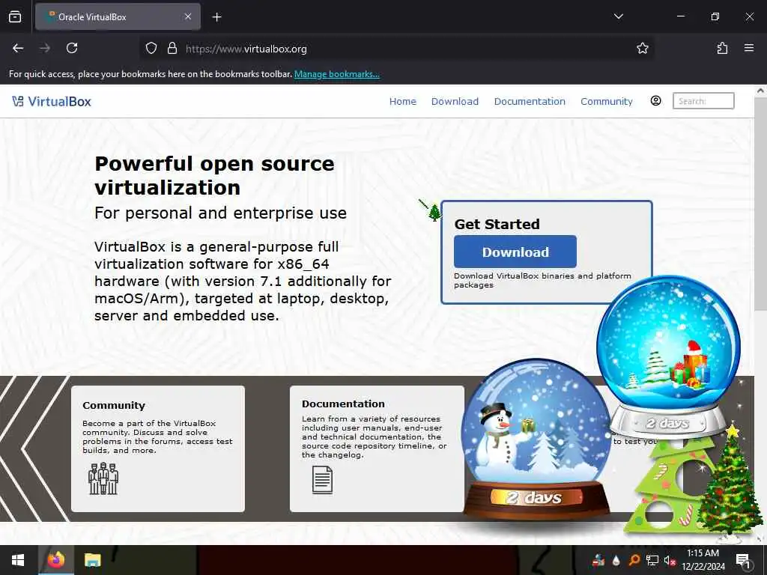Viewport: 767px width, 575px height.
Task: Click the Community people icon
Action: pos(103,478)
